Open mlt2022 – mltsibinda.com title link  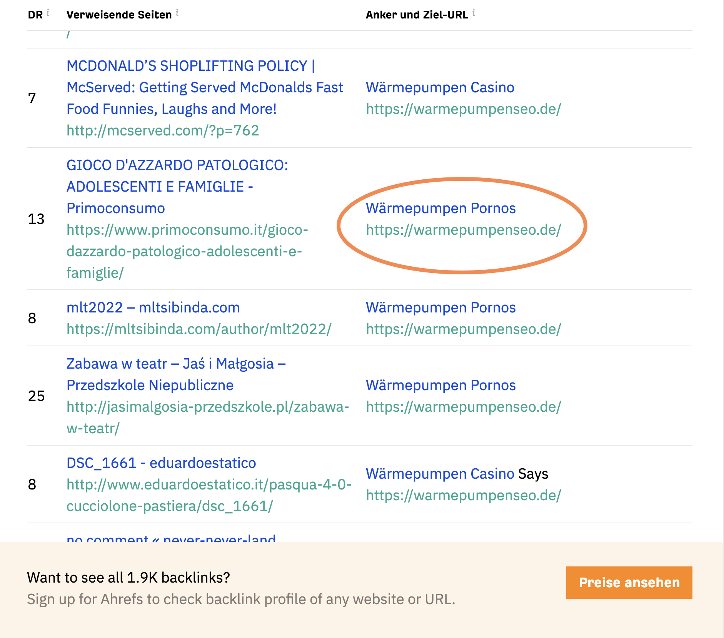tap(153, 307)
